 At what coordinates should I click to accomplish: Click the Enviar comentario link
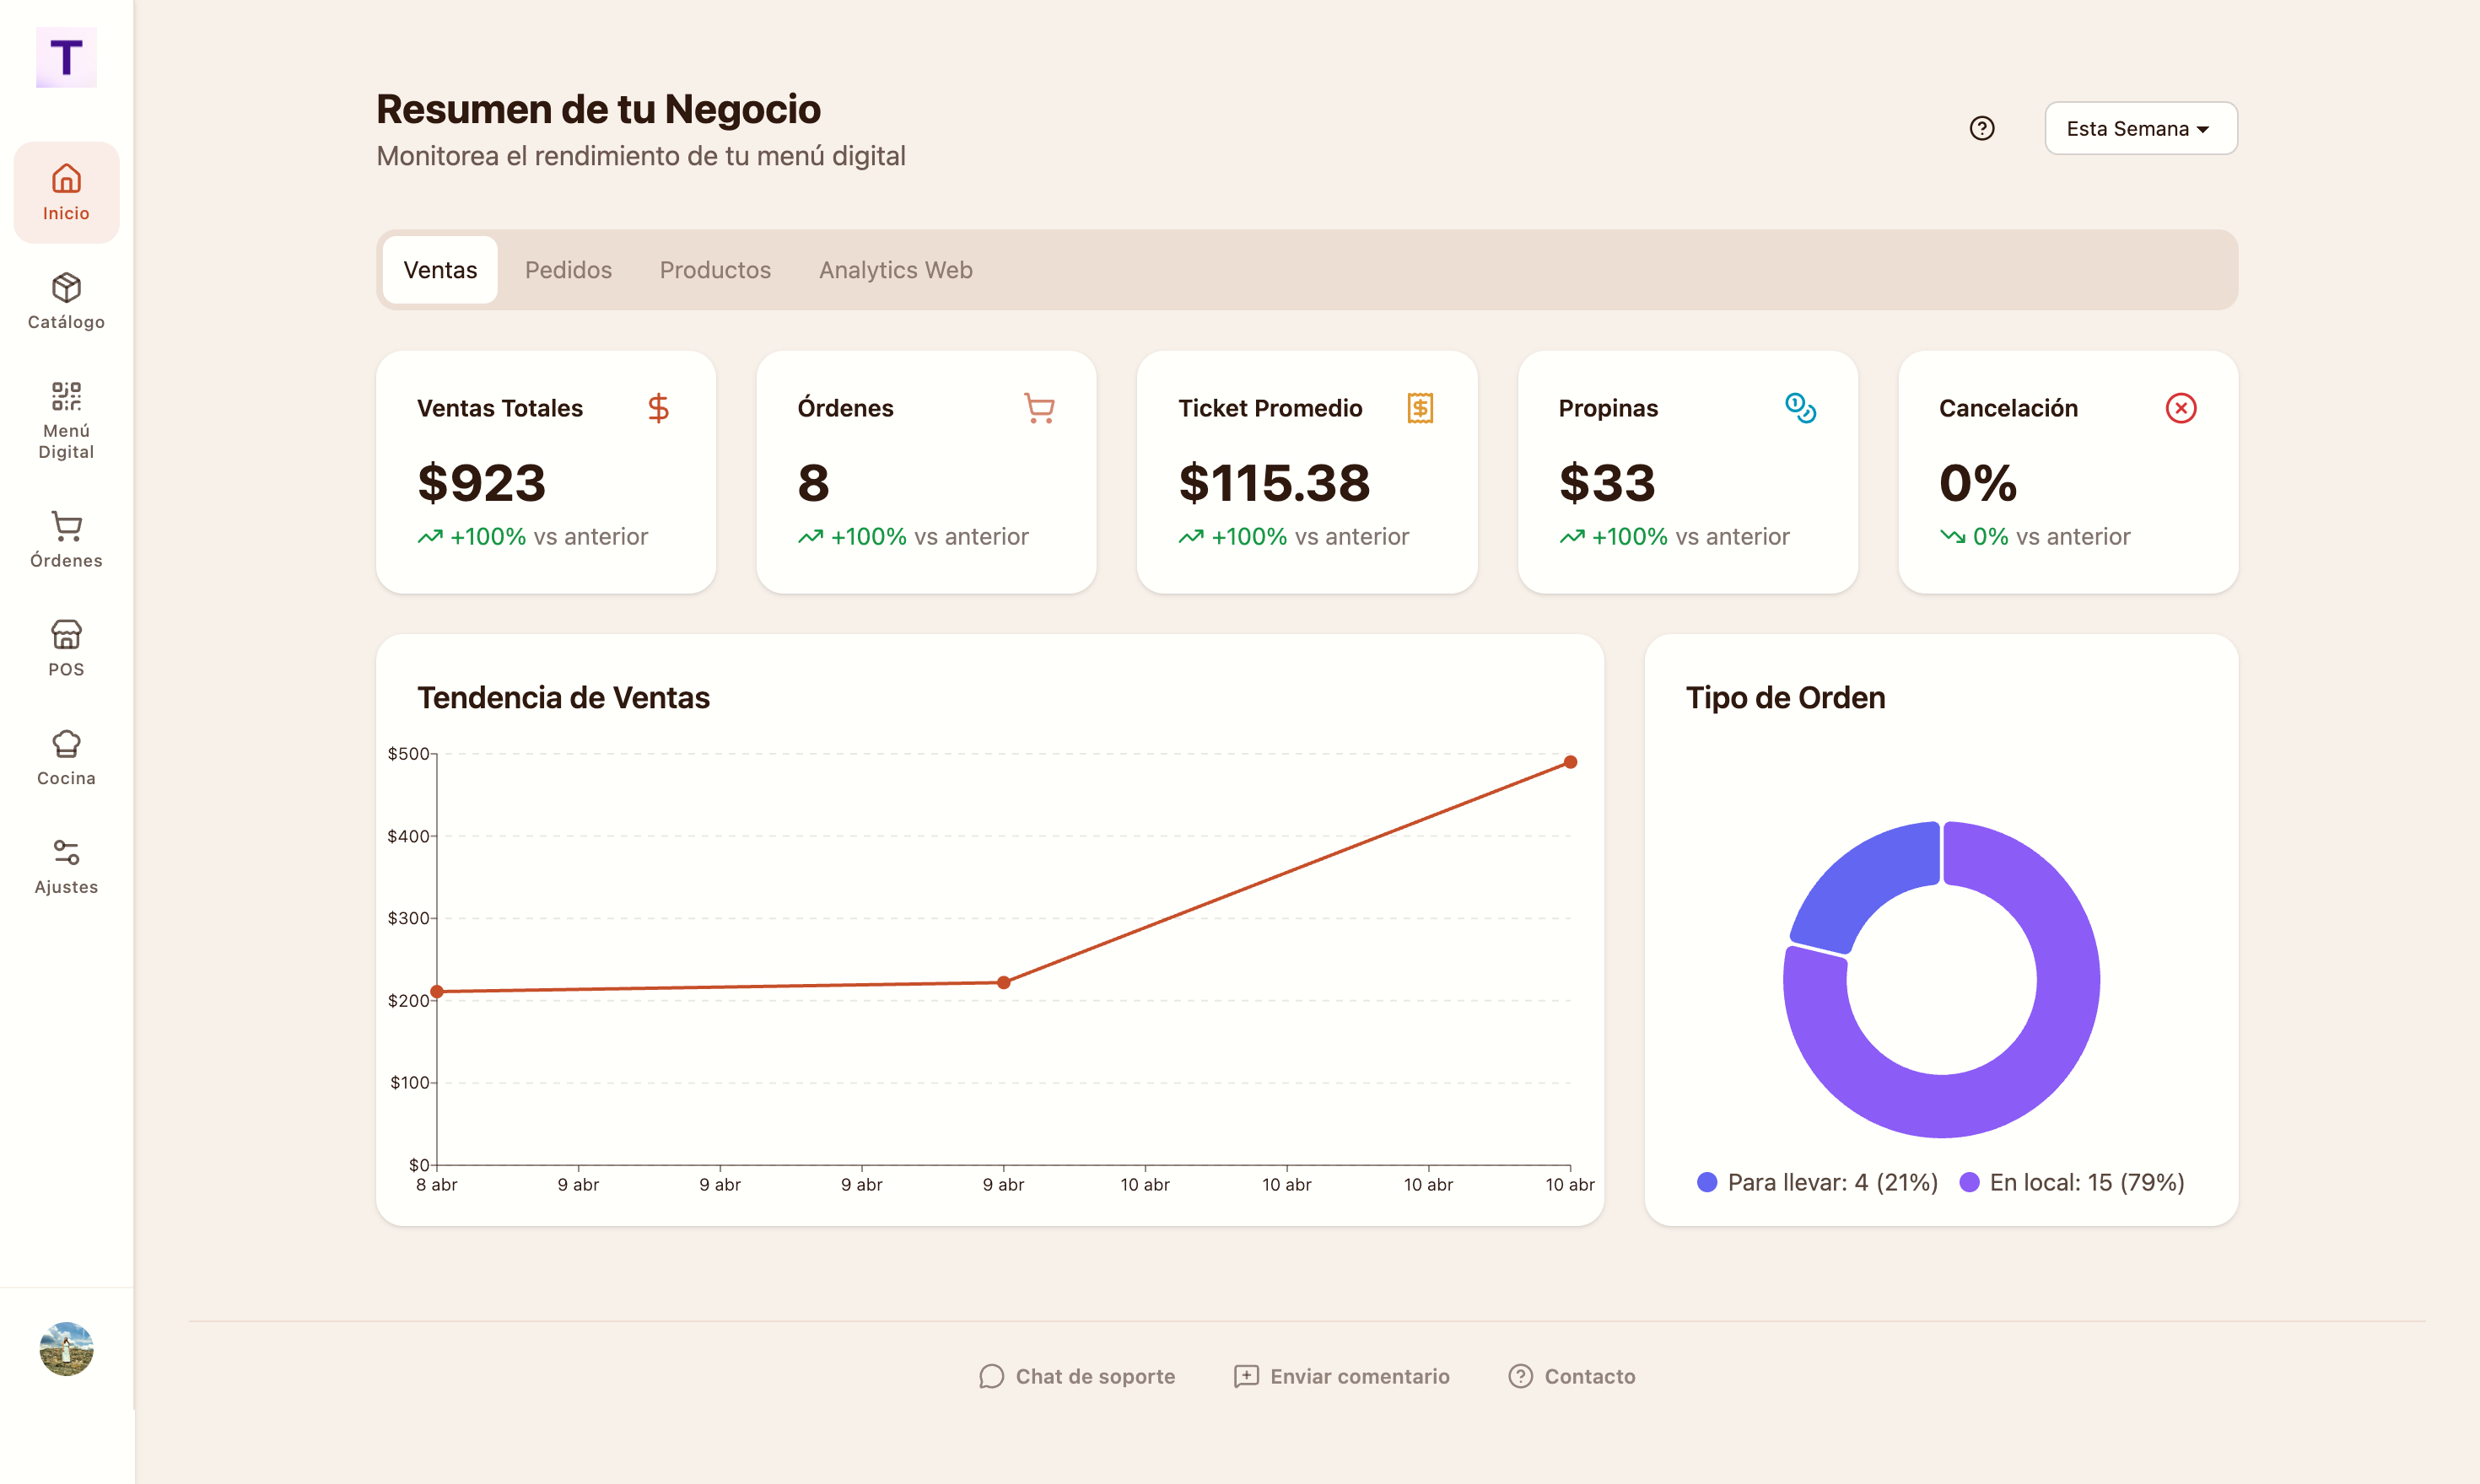click(x=1340, y=1376)
